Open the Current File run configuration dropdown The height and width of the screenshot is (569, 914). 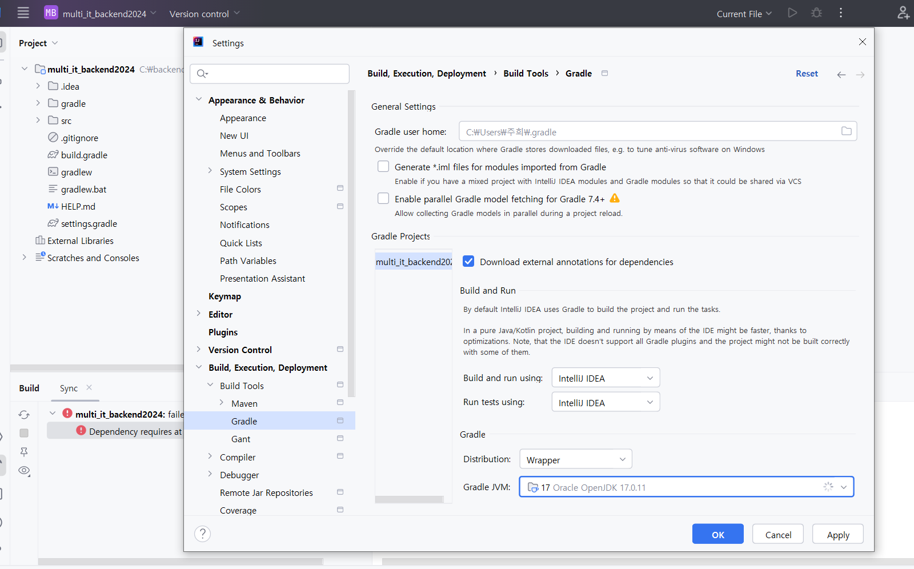(x=744, y=14)
